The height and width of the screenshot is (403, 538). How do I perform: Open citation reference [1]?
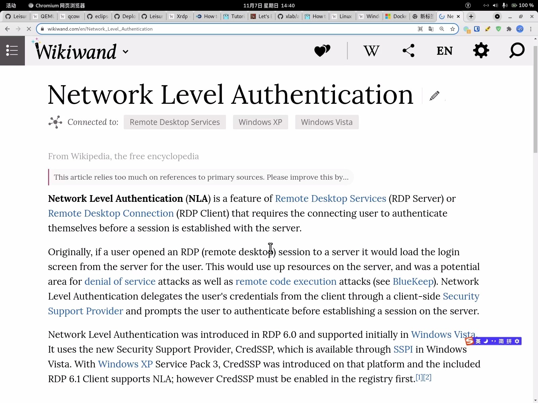pyautogui.click(x=419, y=377)
